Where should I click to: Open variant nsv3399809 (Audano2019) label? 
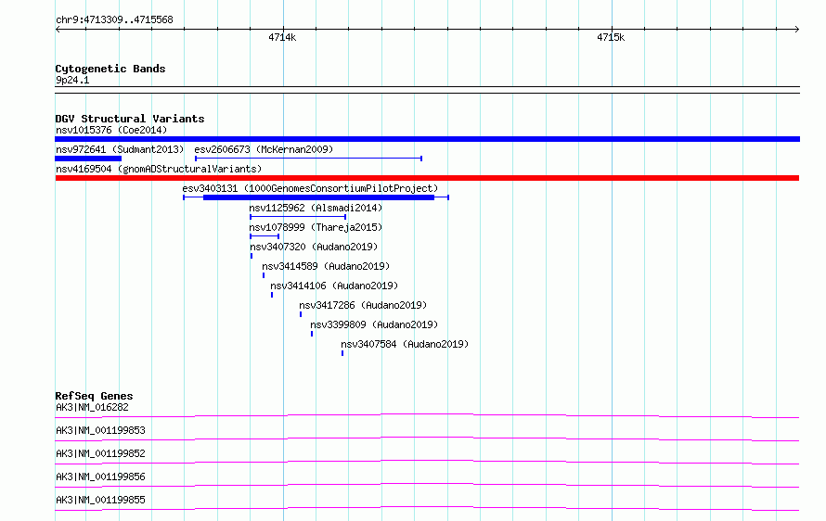(x=374, y=324)
